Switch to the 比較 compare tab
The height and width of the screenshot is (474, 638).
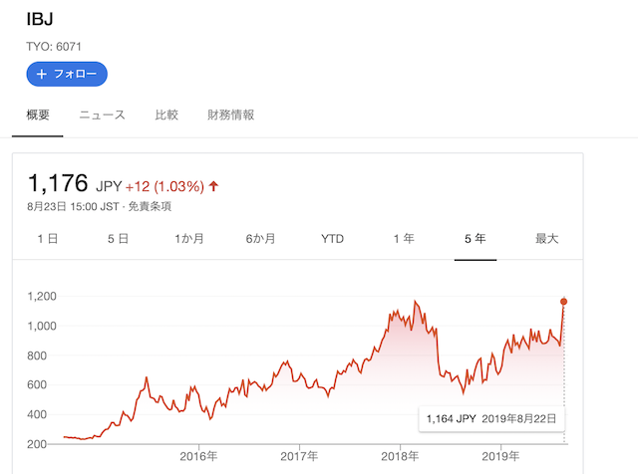pyautogui.click(x=166, y=116)
